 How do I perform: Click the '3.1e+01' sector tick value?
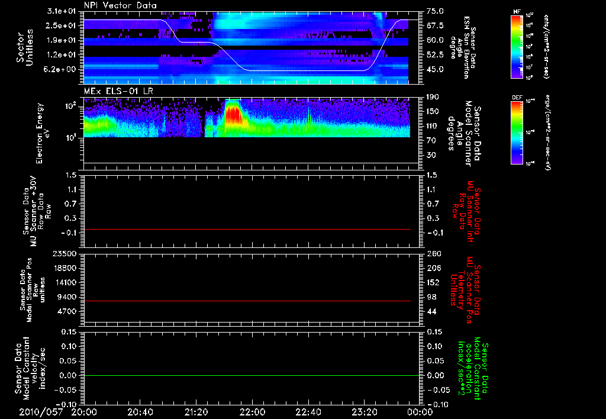coord(62,11)
